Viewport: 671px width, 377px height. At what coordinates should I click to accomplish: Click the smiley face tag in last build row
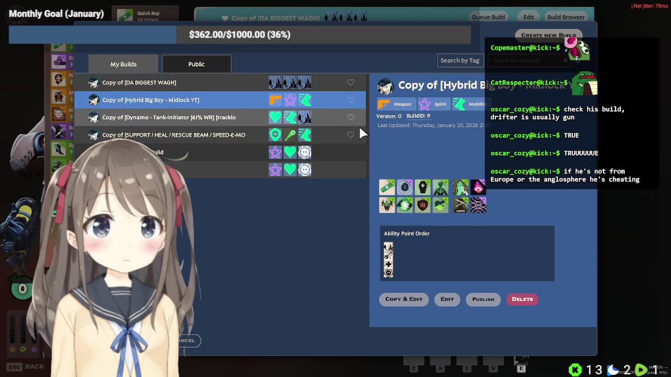click(305, 170)
